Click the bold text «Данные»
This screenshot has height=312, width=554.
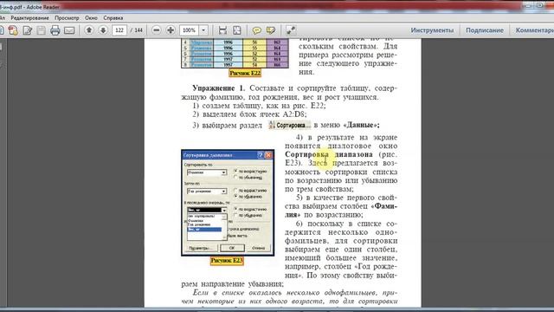click(361, 125)
